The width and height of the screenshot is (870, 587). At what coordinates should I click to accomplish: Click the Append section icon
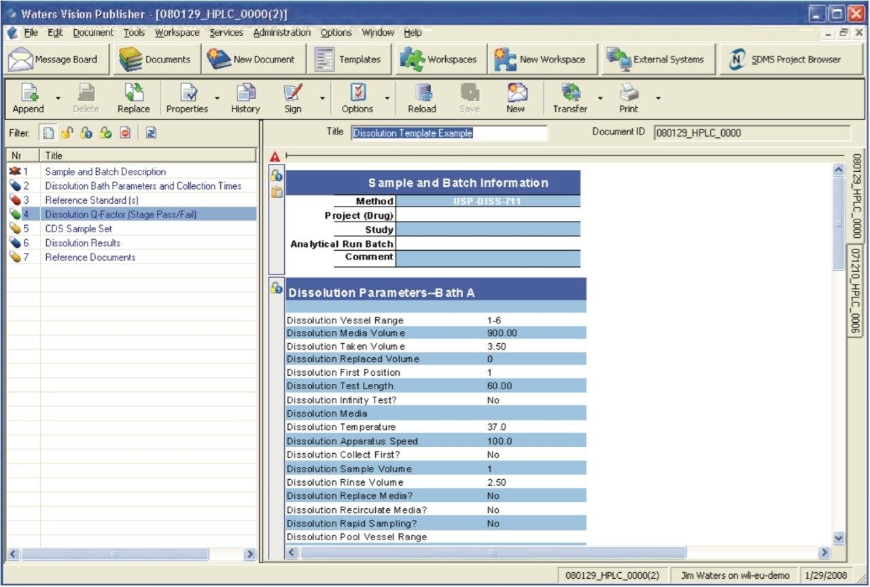pos(29,99)
